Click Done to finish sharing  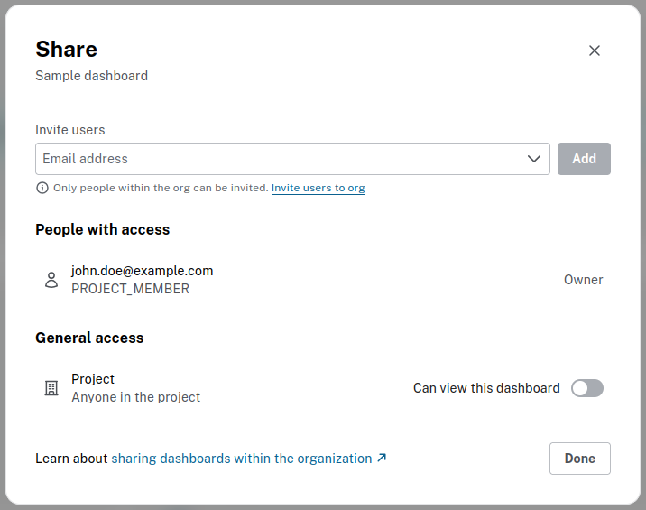click(x=579, y=459)
